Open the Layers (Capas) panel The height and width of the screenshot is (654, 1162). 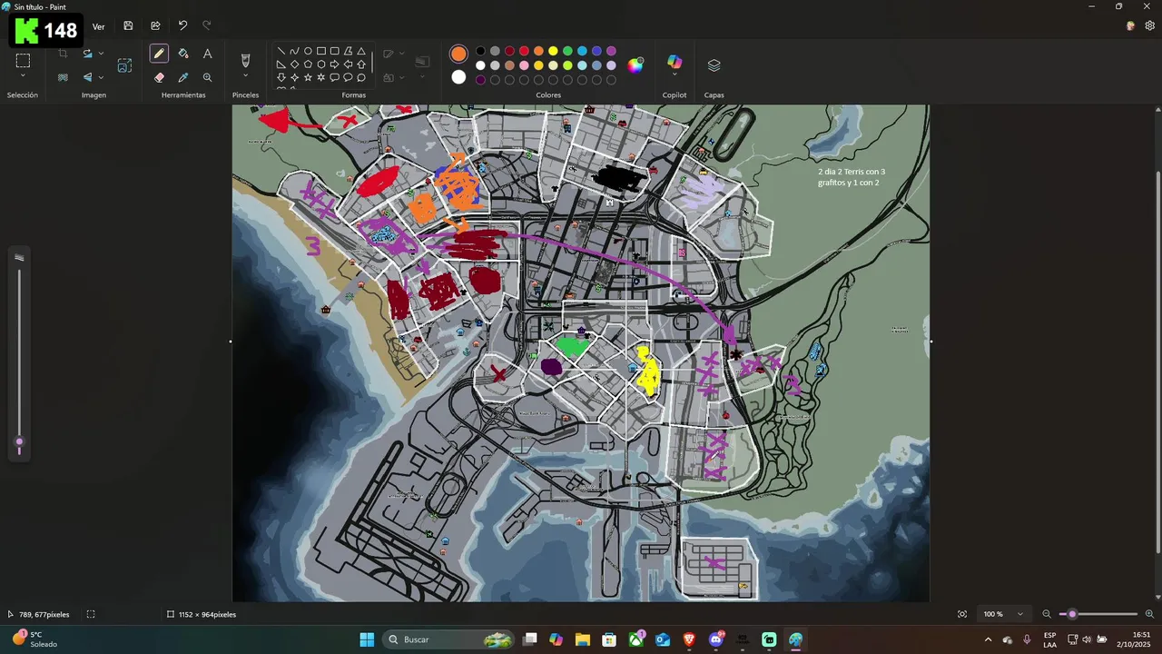click(x=714, y=65)
